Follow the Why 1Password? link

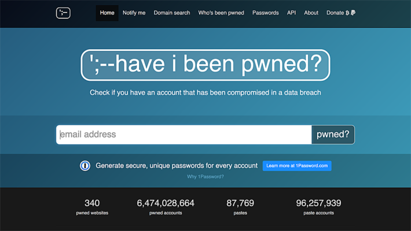point(205,177)
